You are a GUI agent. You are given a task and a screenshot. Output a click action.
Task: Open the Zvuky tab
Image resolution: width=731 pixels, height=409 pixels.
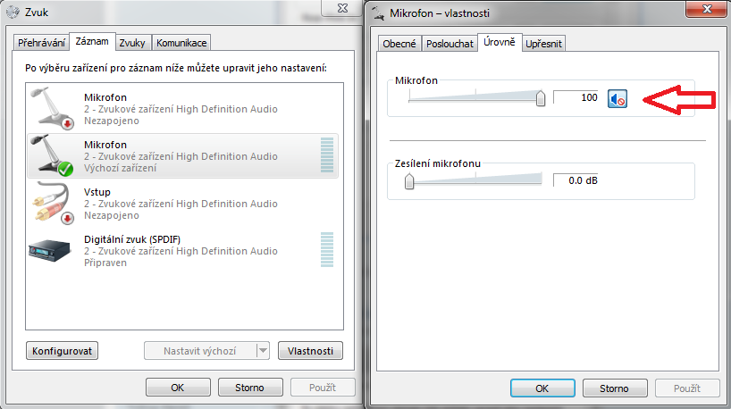tap(133, 43)
